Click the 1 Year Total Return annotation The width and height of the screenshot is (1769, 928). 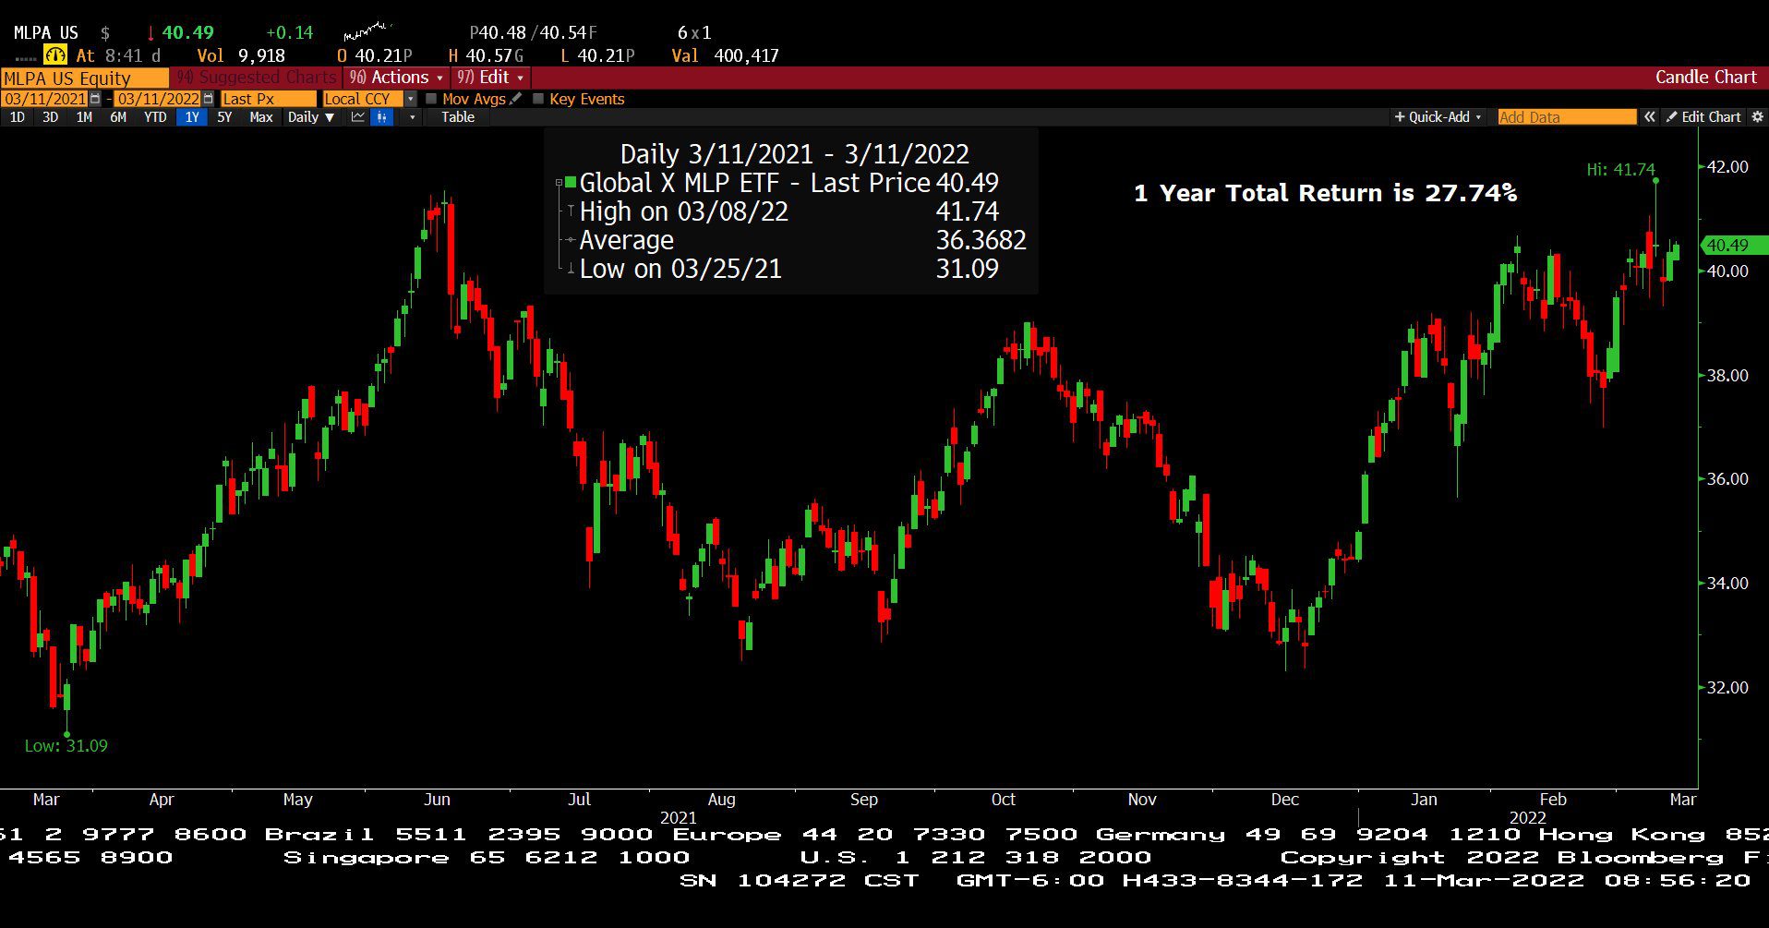click(1325, 193)
